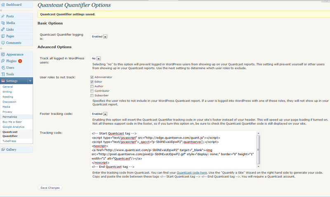The image size is (330, 197).
Task: Click the tracking code scrollbar down arrow
Action: (x=259, y=167)
